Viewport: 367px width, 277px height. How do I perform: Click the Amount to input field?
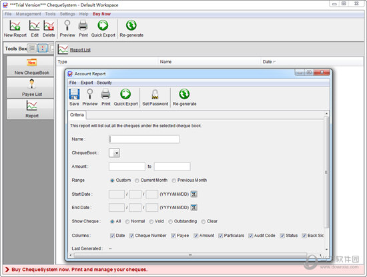pos(172,166)
